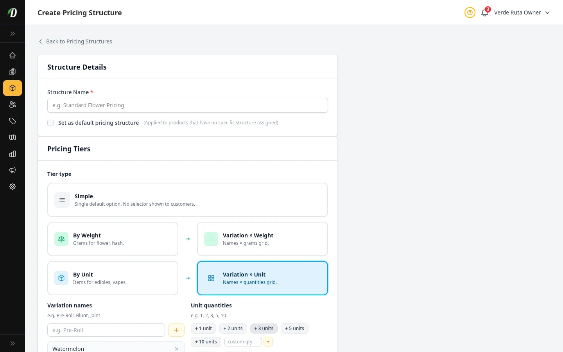Add the + 5 units quantity
The height and width of the screenshot is (352, 563).
pyautogui.click(x=294, y=329)
